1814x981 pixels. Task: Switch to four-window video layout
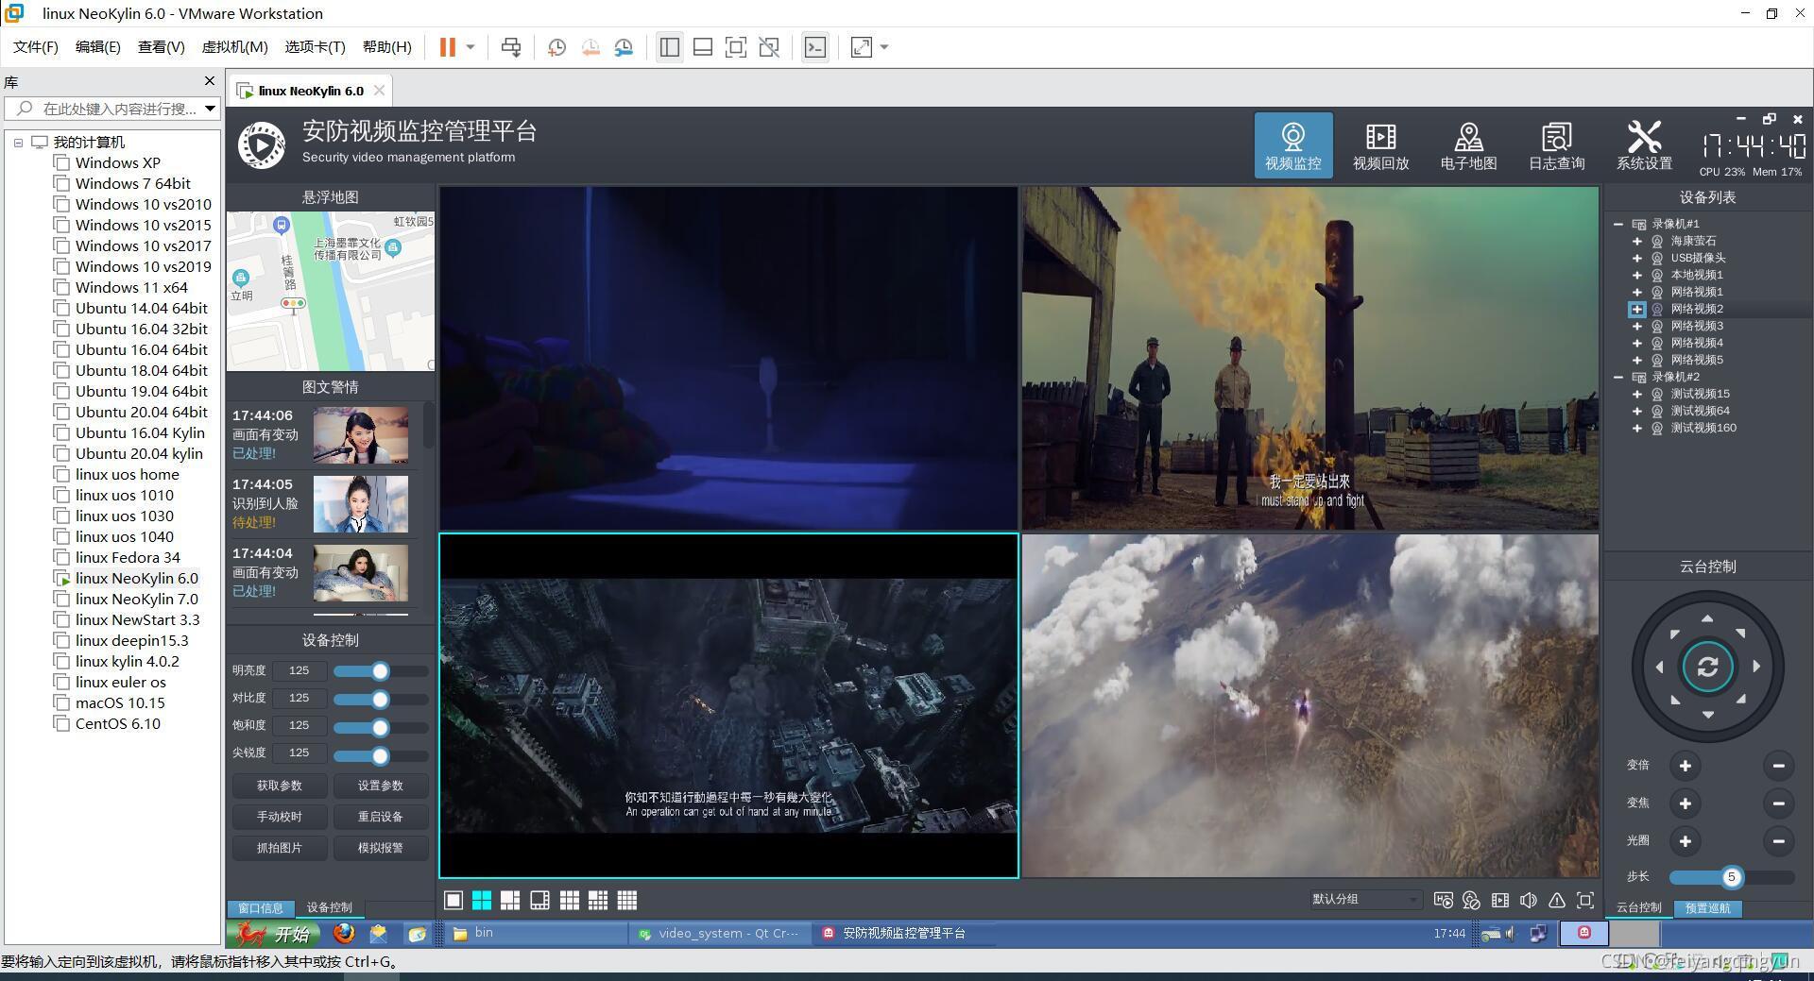482,900
